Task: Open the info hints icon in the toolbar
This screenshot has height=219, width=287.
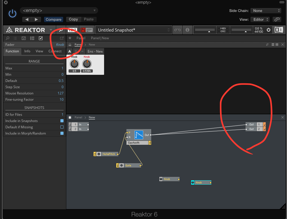Action: tap(187, 30)
